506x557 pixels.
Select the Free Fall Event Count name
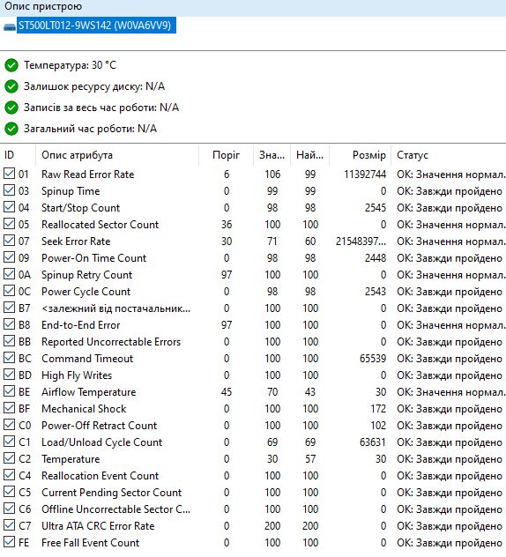tap(90, 543)
